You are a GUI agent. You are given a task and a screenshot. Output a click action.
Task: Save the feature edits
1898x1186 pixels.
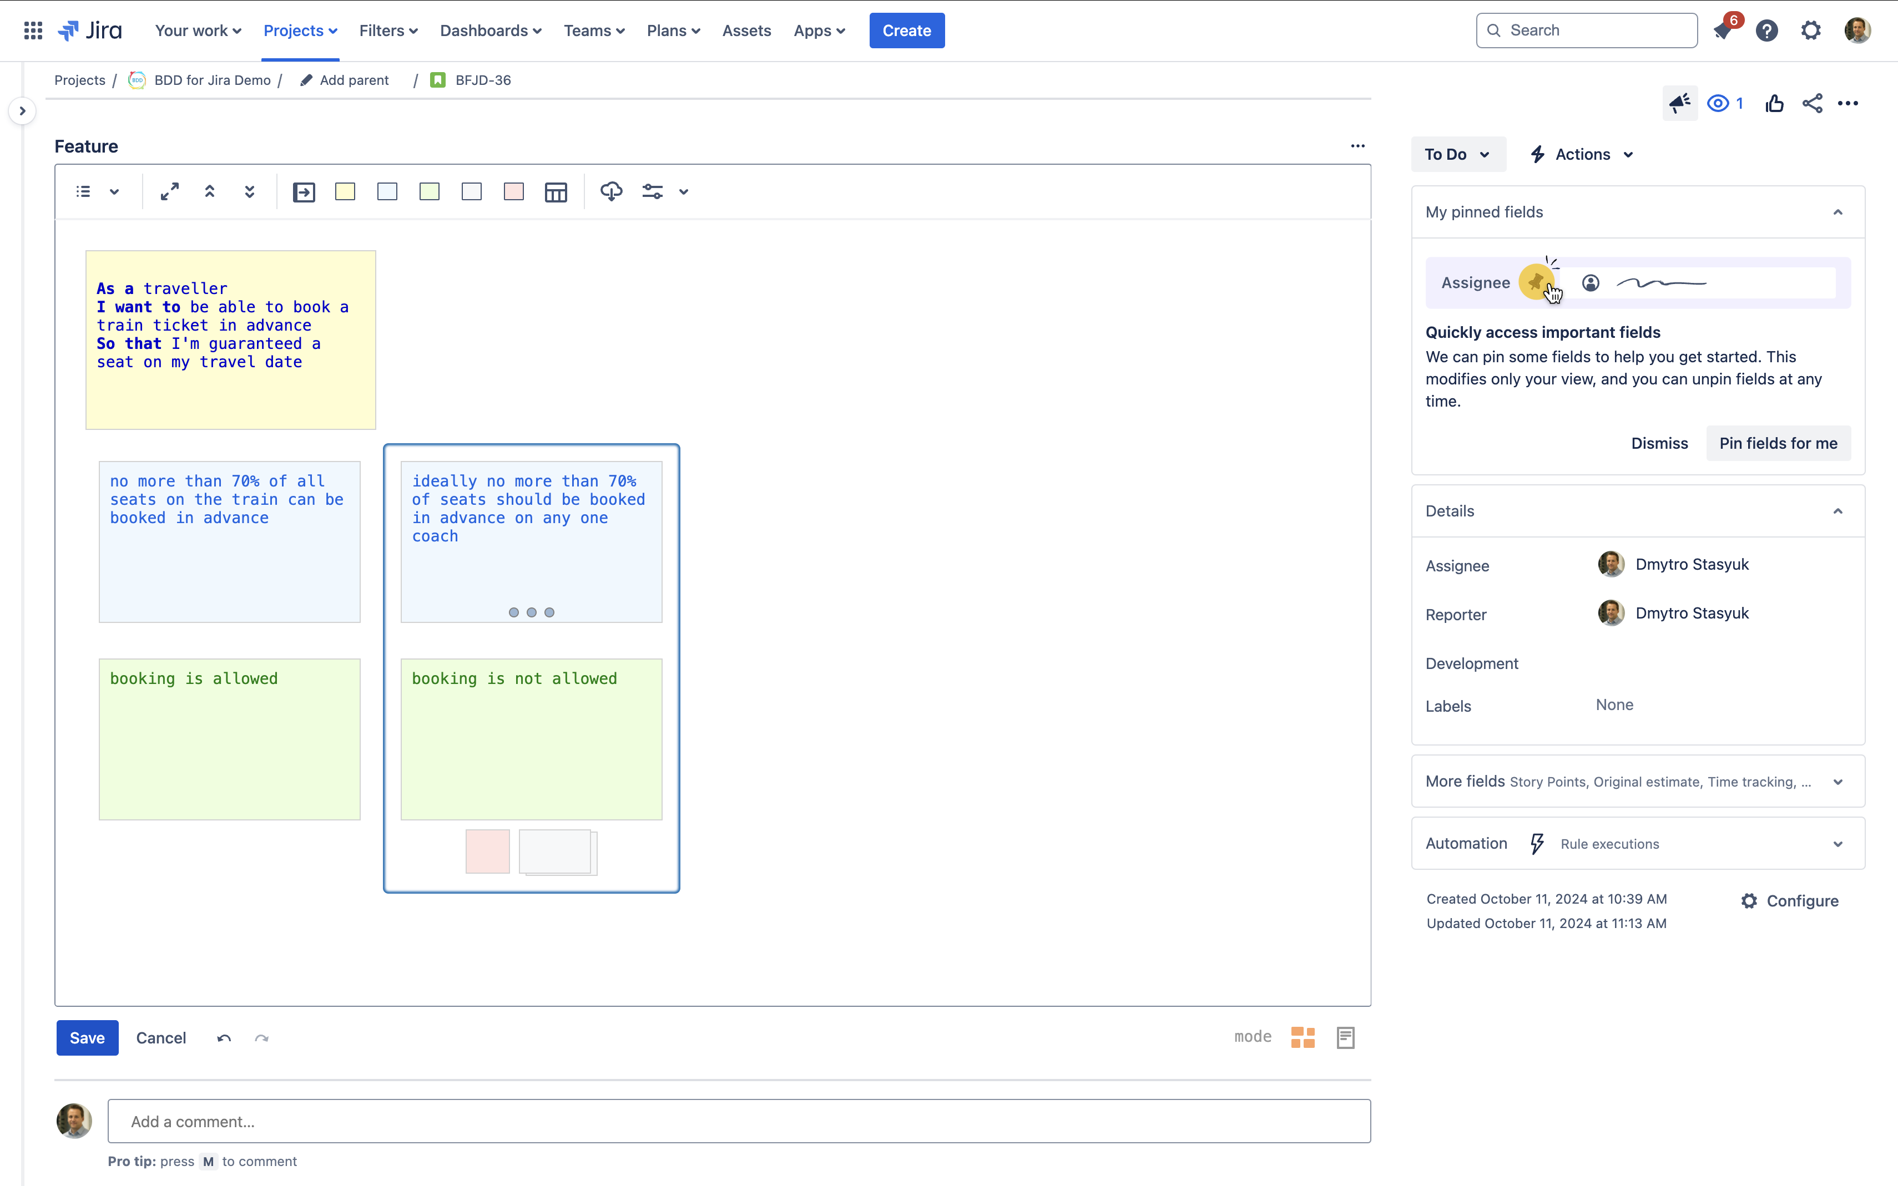[x=87, y=1038]
